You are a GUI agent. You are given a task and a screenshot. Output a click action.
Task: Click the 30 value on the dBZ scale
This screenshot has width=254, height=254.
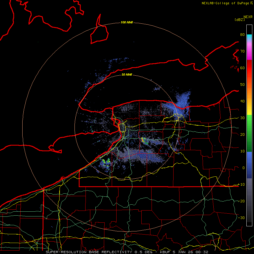(x=242, y=118)
